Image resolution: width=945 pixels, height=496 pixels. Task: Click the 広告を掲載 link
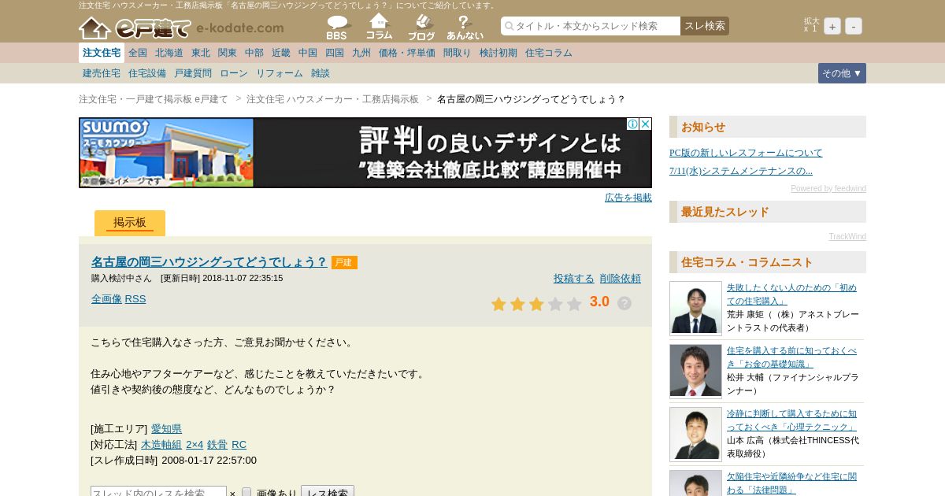click(x=628, y=198)
